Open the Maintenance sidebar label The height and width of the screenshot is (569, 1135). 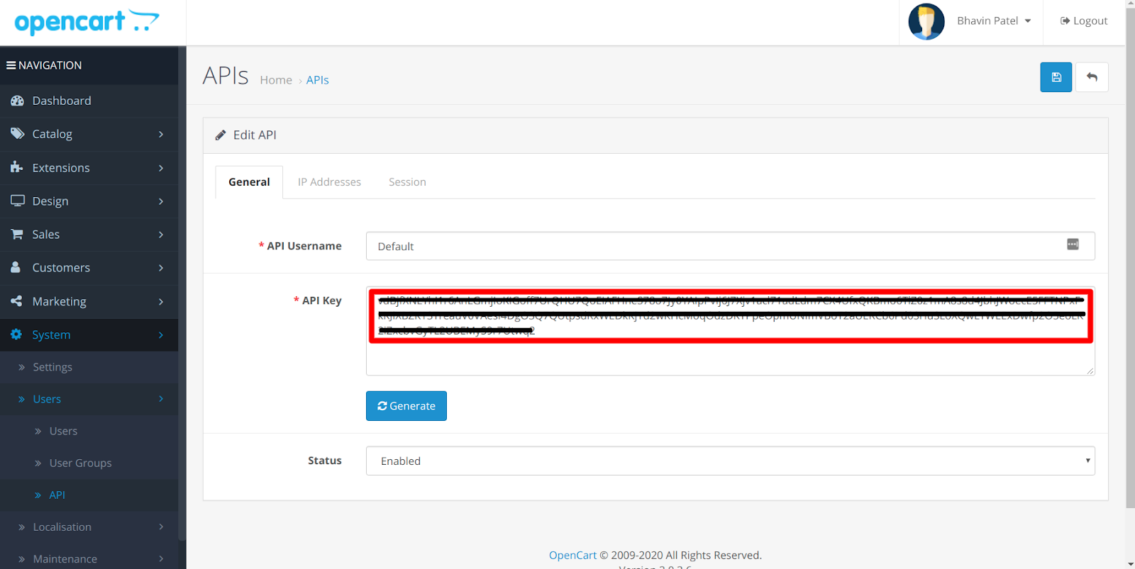(x=65, y=558)
